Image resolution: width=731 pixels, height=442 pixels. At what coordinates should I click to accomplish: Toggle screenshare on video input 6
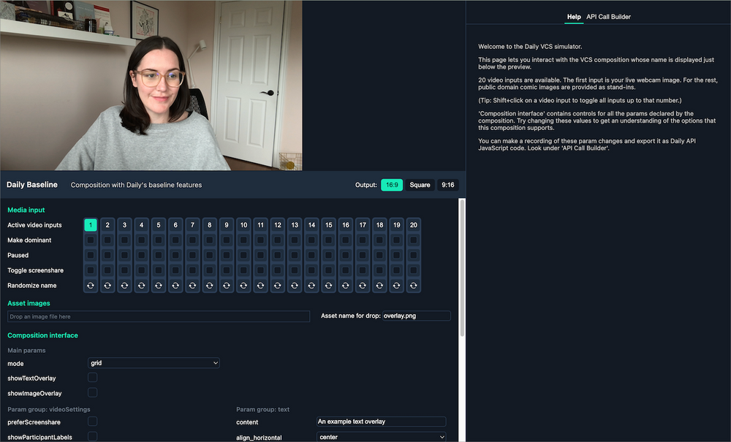175,270
